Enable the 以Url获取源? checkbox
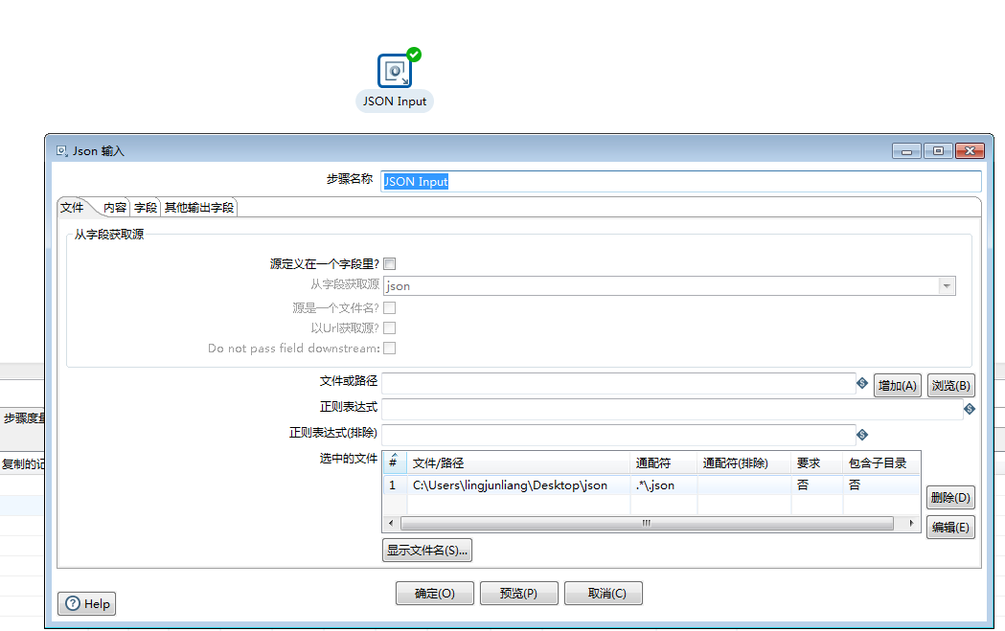1005x631 pixels. 390,327
